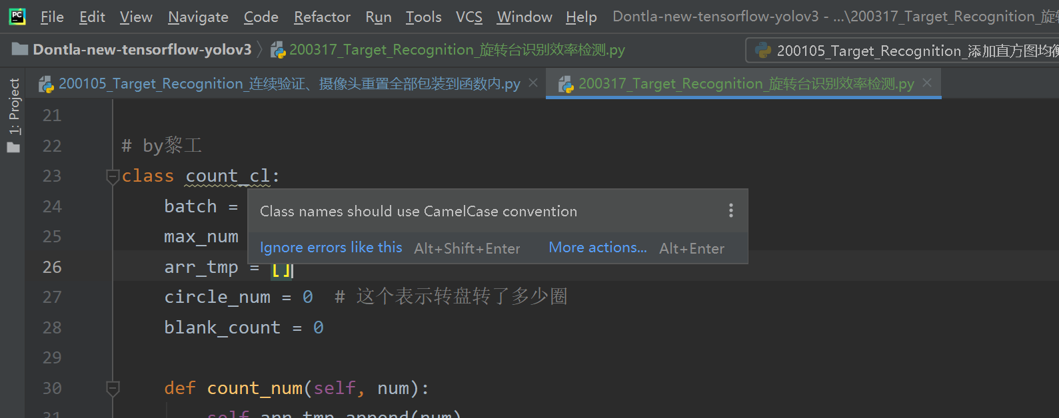The height and width of the screenshot is (418, 1059).
Task: Click line number 26 in the gutter
Action: pos(51,266)
